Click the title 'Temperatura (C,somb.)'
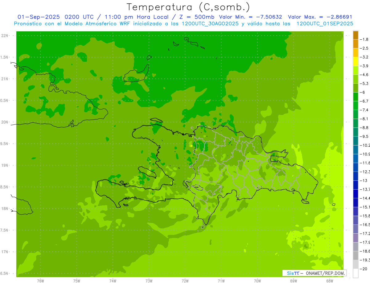The width and height of the screenshot is (370, 285). click(188, 7)
